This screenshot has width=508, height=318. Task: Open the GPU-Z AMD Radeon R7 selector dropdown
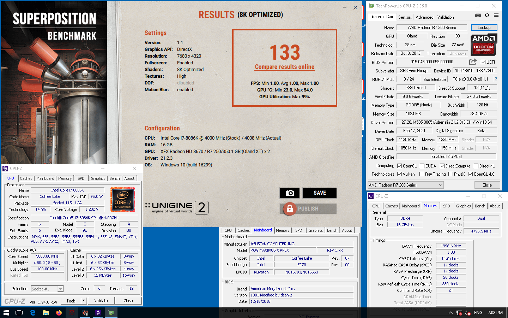pos(405,185)
